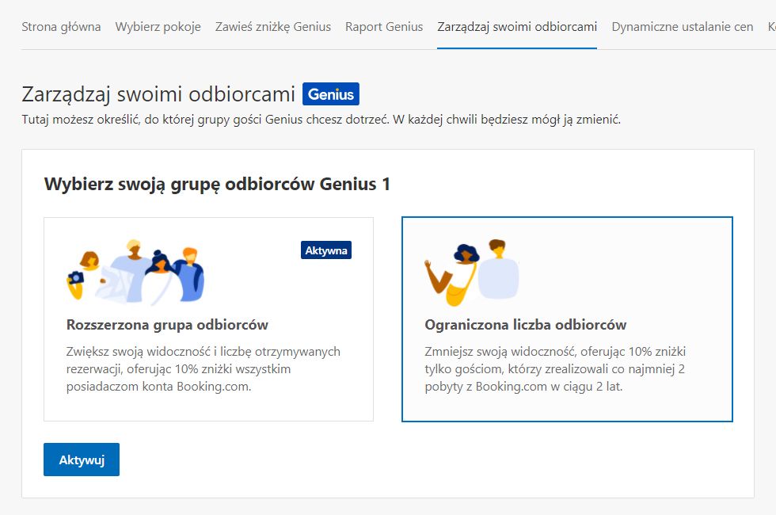This screenshot has height=515, width=776.
Task: Click heading Wybierz swoją grupę odbiorców Genius 1
Action: 217,184
